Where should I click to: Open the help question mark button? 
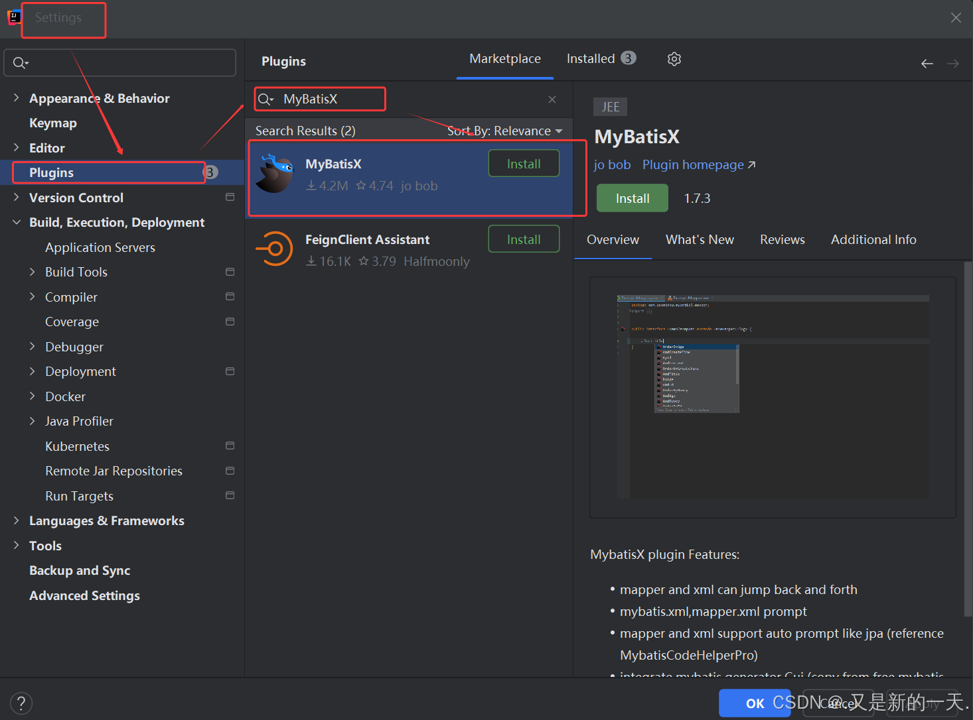tap(21, 703)
